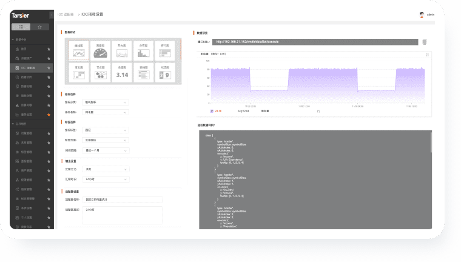Click the interface URL field
Screen dimensions: 461x262
[315, 42]
